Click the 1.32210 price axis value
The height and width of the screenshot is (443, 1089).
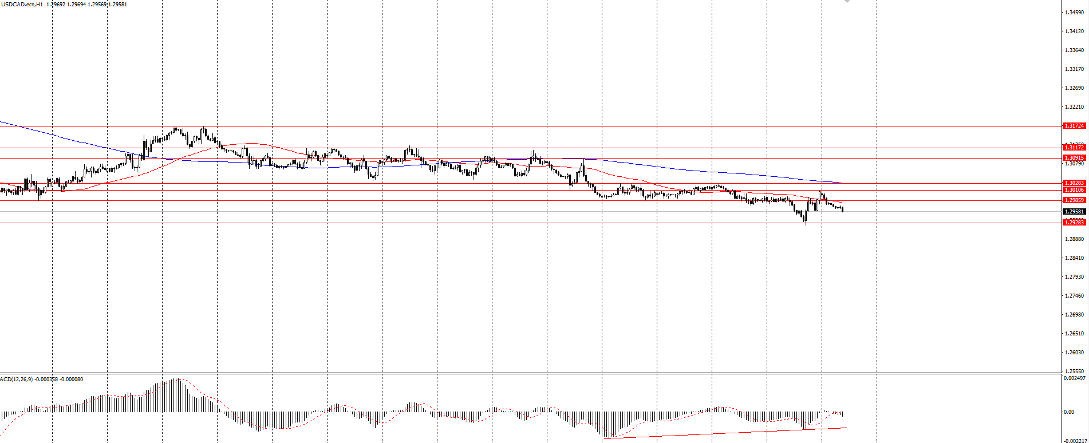click(1074, 107)
